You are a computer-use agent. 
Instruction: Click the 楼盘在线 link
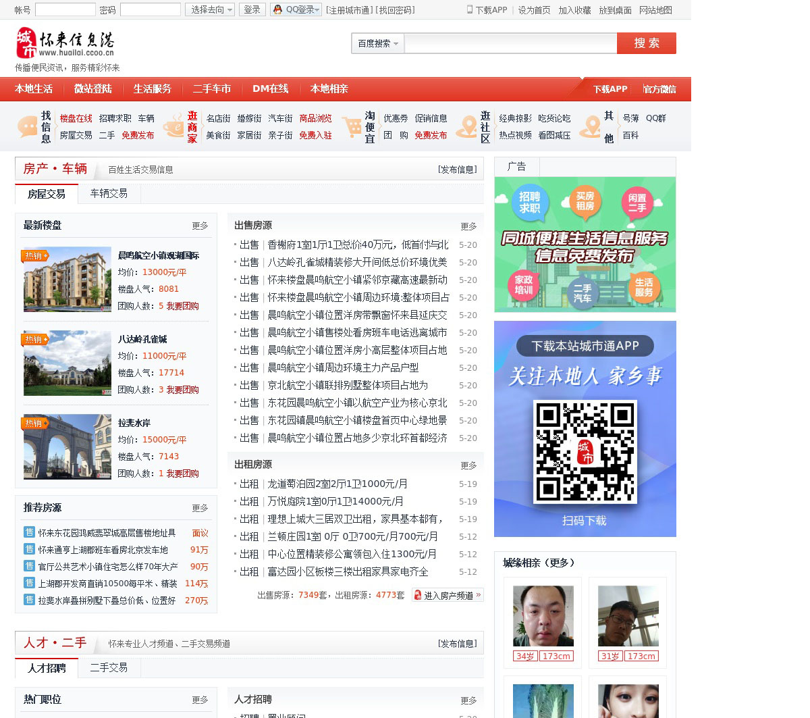(x=76, y=118)
